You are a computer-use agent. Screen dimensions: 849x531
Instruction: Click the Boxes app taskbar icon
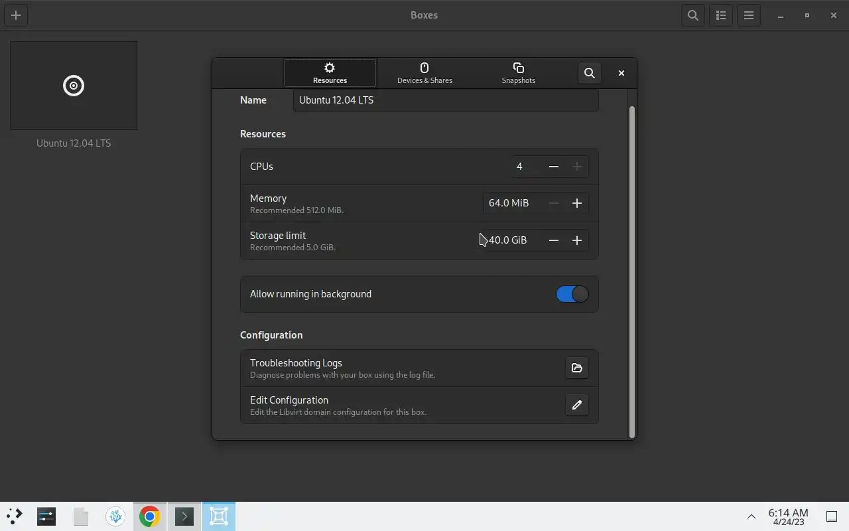point(219,516)
